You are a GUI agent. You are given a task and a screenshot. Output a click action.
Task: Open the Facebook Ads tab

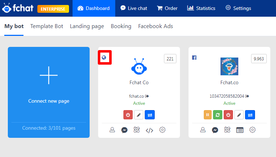155,26
